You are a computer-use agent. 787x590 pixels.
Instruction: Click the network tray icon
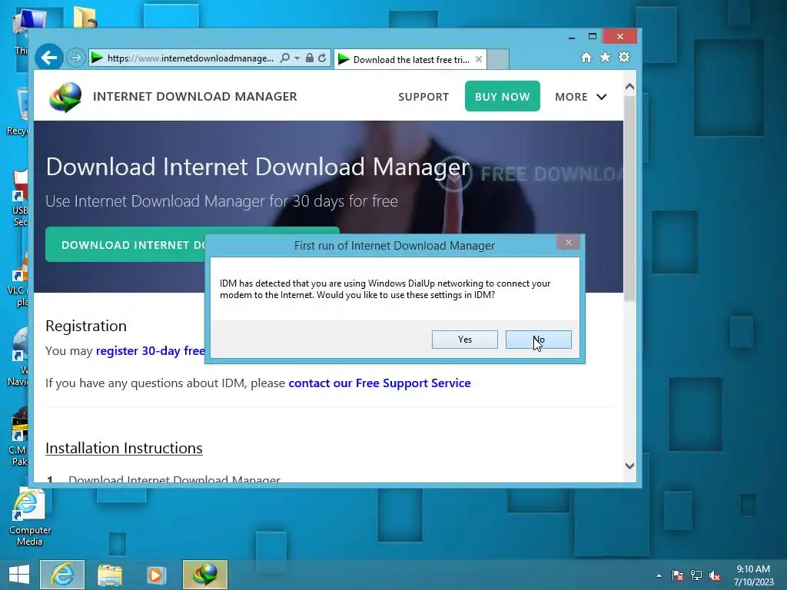[696, 575]
